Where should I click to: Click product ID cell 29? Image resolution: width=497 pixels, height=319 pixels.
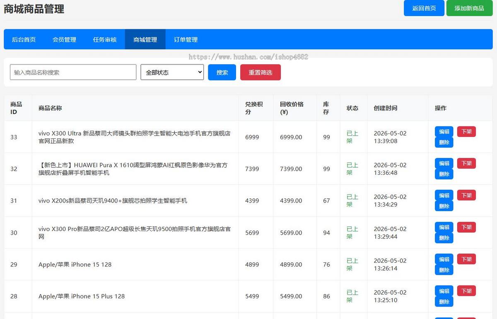(x=14, y=264)
